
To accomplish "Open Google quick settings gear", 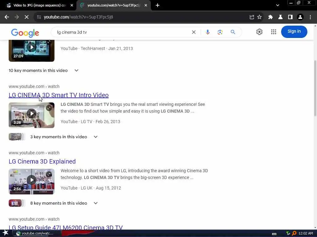I will point(259,32).
